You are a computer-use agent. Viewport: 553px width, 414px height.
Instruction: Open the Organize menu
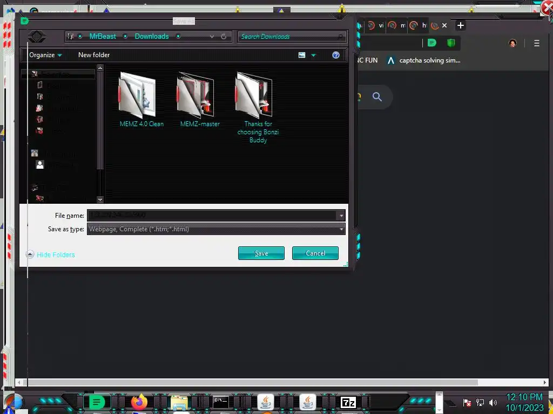pyautogui.click(x=45, y=55)
